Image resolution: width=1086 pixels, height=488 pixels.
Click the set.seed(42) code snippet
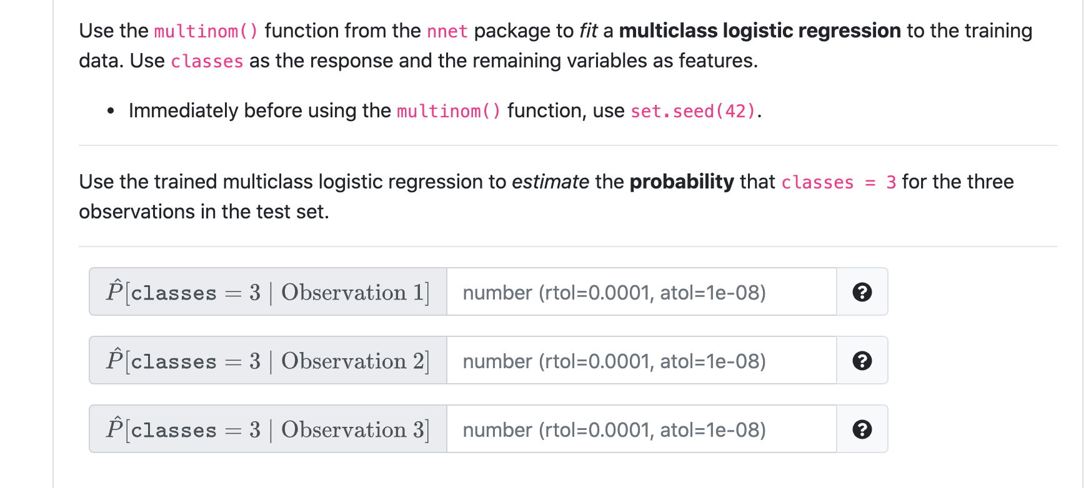click(x=693, y=111)
